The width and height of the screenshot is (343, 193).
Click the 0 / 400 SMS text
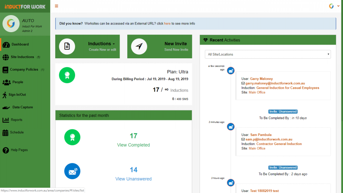point(180,99)
